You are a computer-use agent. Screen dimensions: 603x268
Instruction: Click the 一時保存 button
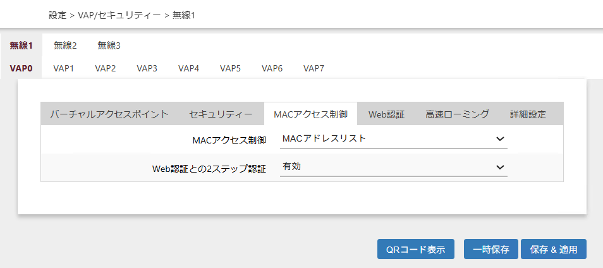491,249
